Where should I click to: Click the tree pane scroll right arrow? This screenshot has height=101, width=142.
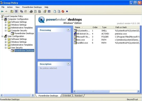[x=33, y=95]
